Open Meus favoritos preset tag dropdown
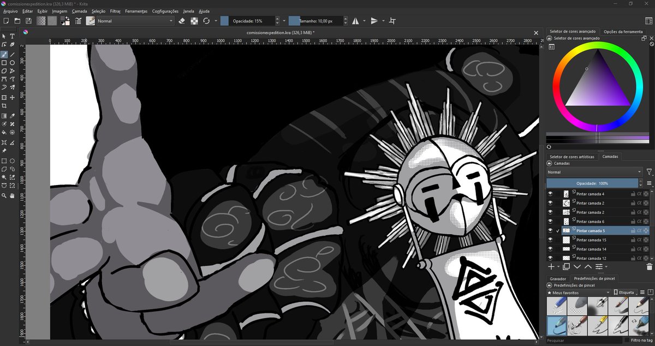 (578, 292)
